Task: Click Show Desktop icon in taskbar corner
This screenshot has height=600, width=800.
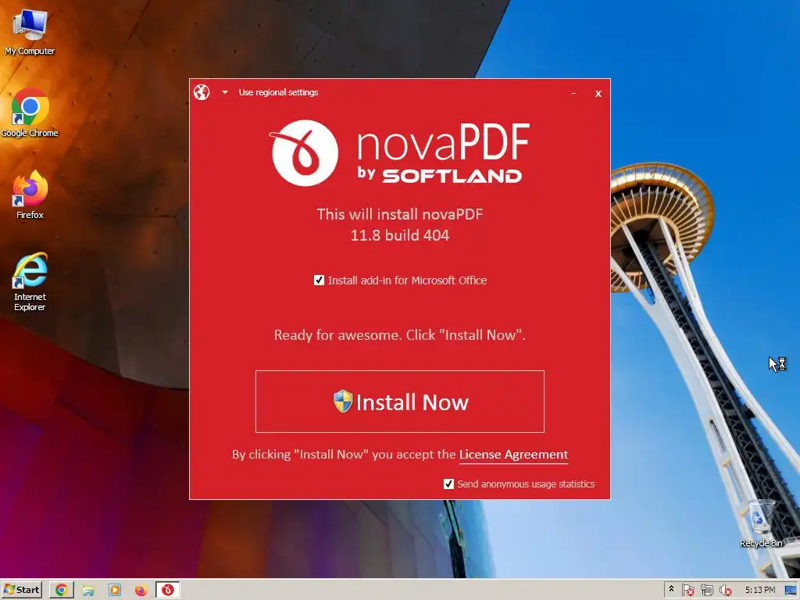Action: point(791,591)
